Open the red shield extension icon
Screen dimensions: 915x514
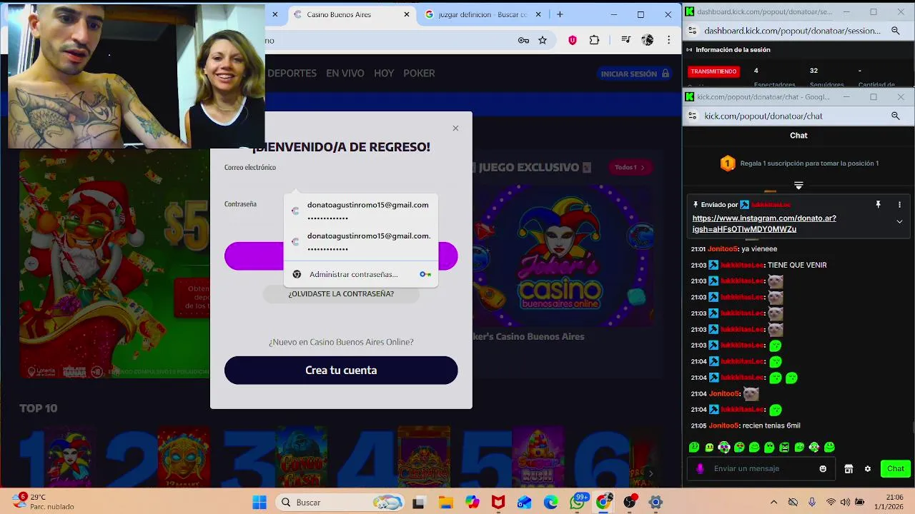[x=572, y=41]
